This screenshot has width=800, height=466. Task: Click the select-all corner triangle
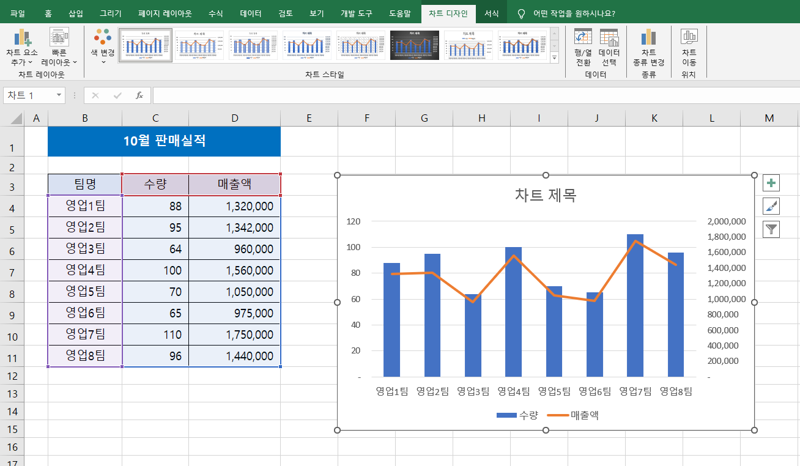pyautogui.click(x=17, y=118)
